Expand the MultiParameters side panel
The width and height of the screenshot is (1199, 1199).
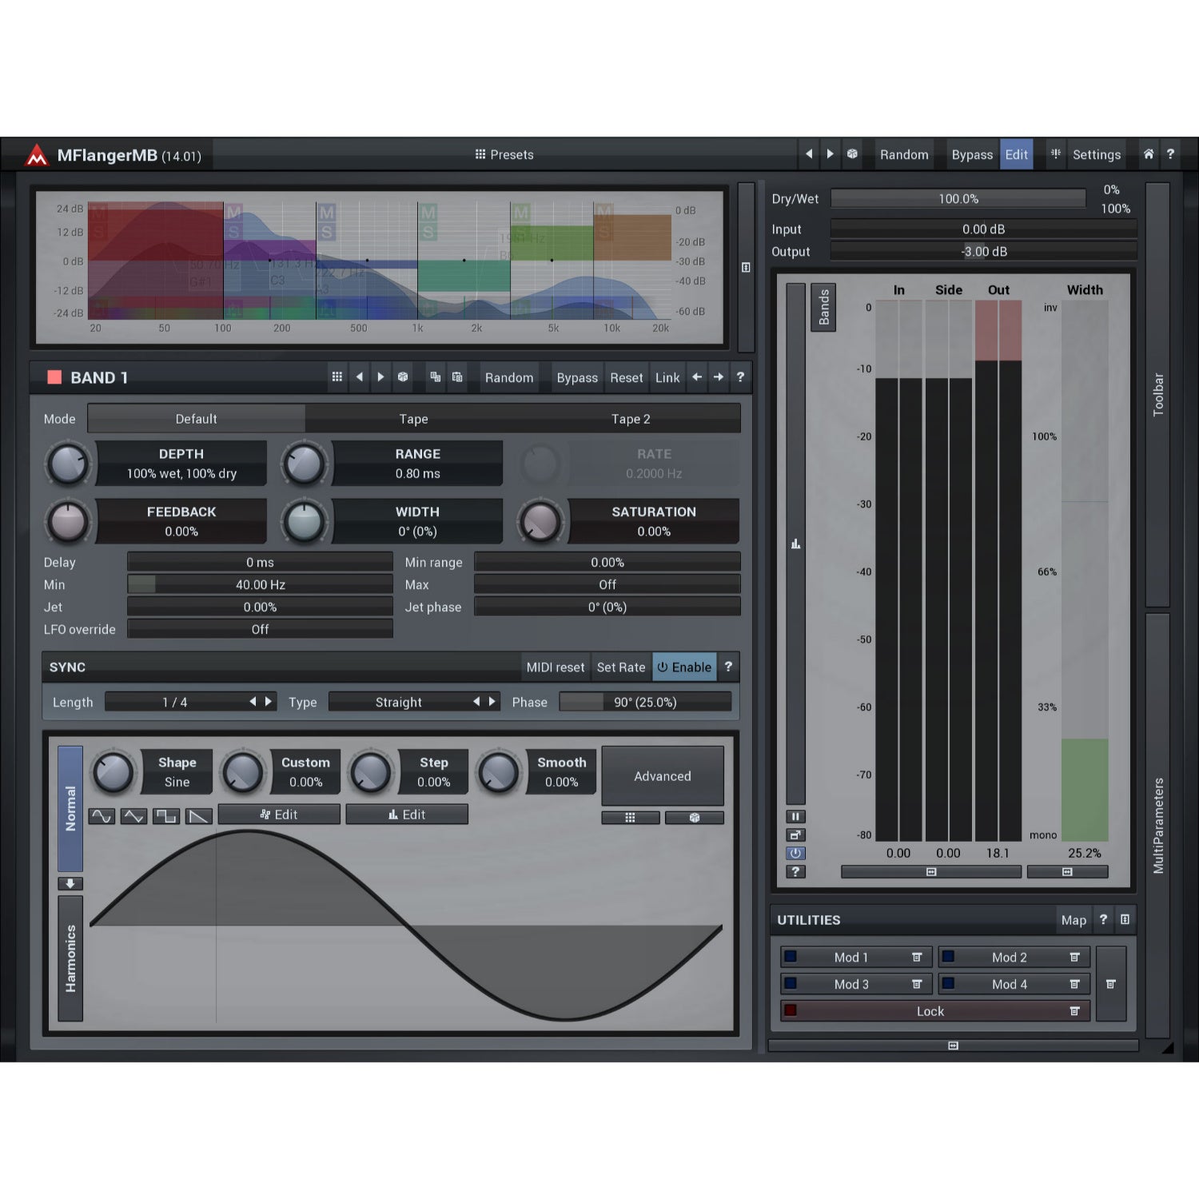coord(1157,825)
